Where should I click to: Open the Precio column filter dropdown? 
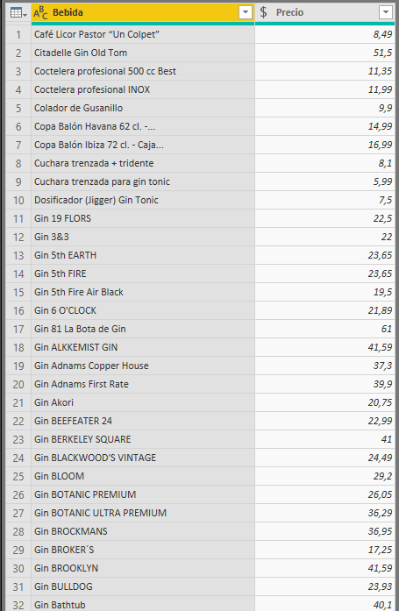coord(385,12)
